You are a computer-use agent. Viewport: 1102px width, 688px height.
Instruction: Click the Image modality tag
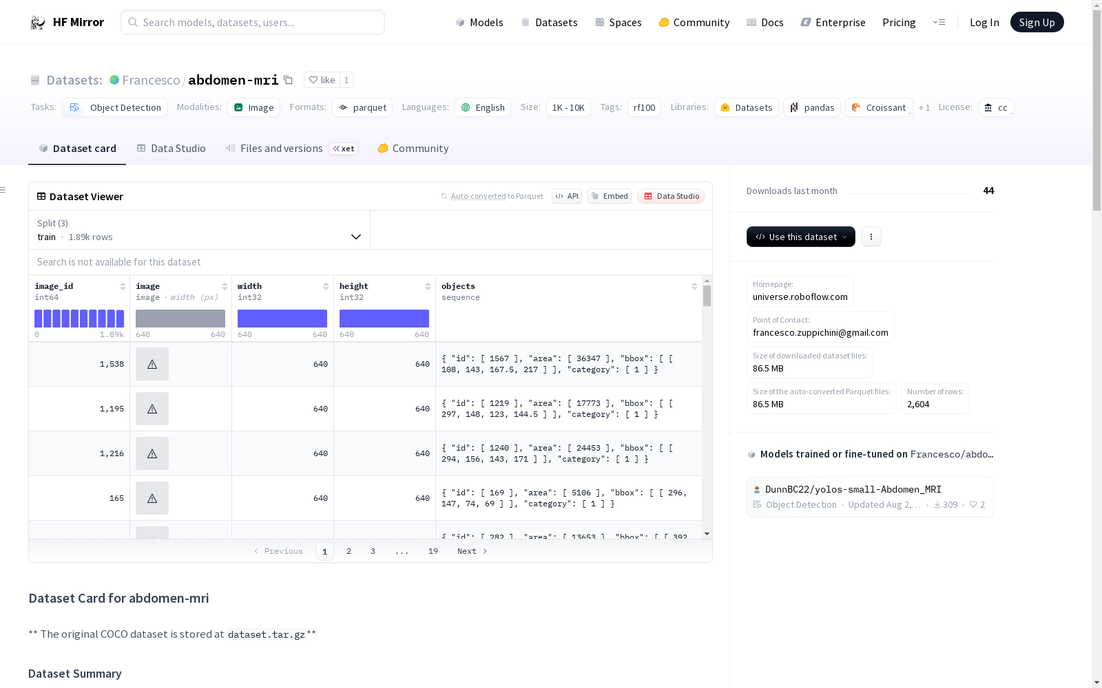[254, 107]
